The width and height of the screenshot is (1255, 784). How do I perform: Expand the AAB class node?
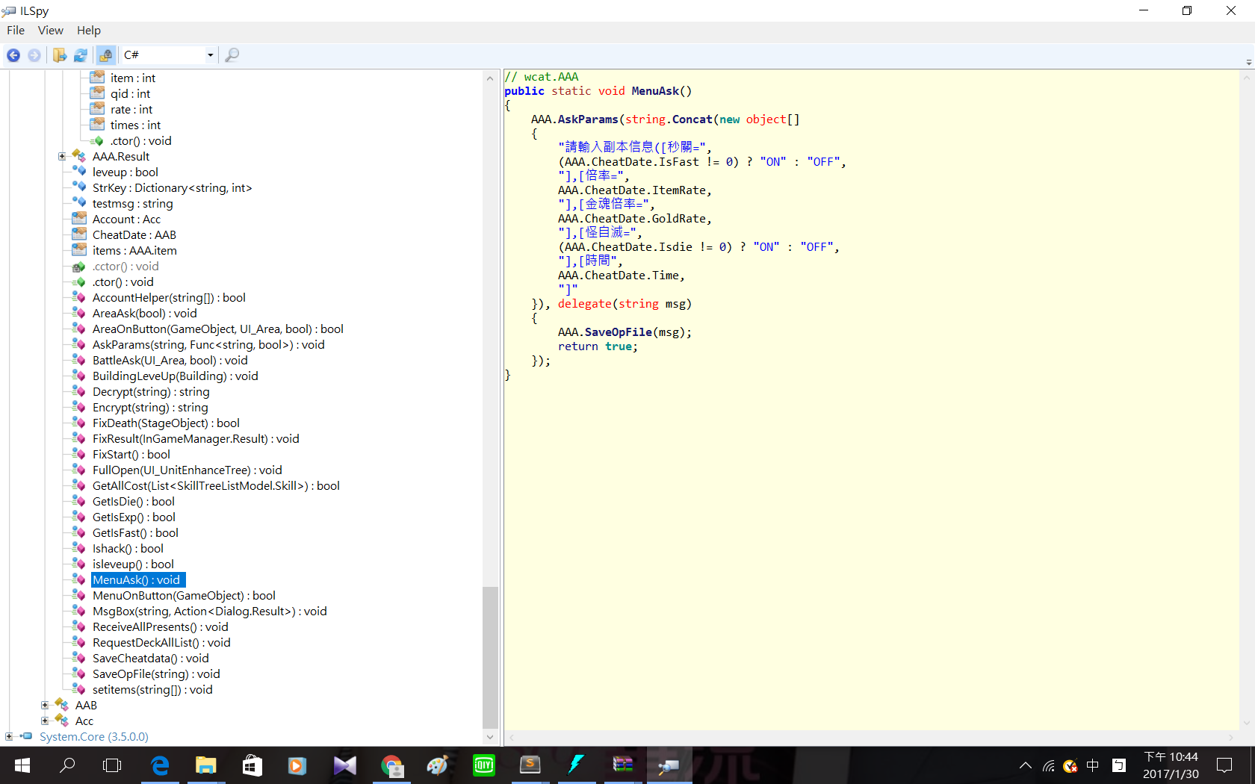45,706
